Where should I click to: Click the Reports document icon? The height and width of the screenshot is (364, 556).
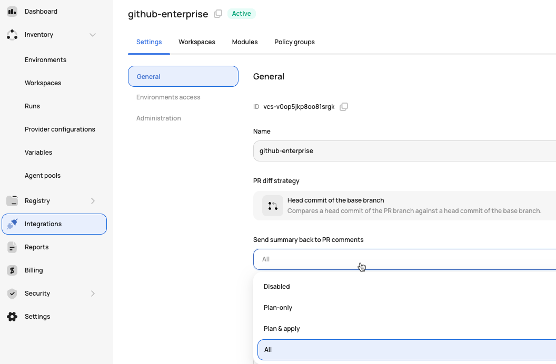tap(12, 247)
